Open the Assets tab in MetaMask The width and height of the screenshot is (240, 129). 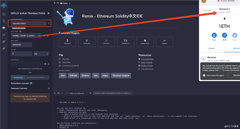click(x=211, y=48)
